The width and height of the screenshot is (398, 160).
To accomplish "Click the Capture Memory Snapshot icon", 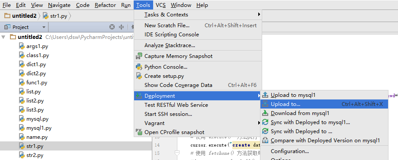I will click(139, 56).
